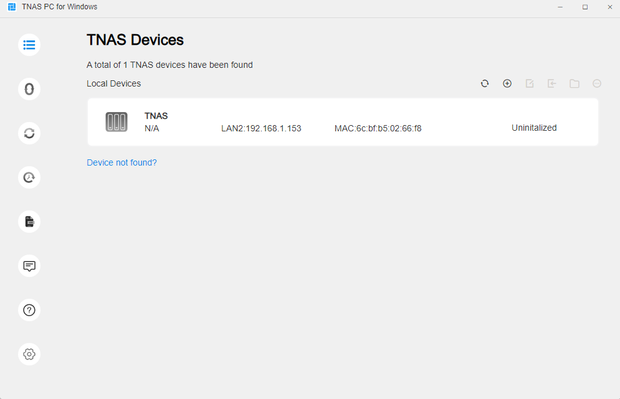Open the backup clock sidebar icon
The image size is (620, 399).
point(29,177)
